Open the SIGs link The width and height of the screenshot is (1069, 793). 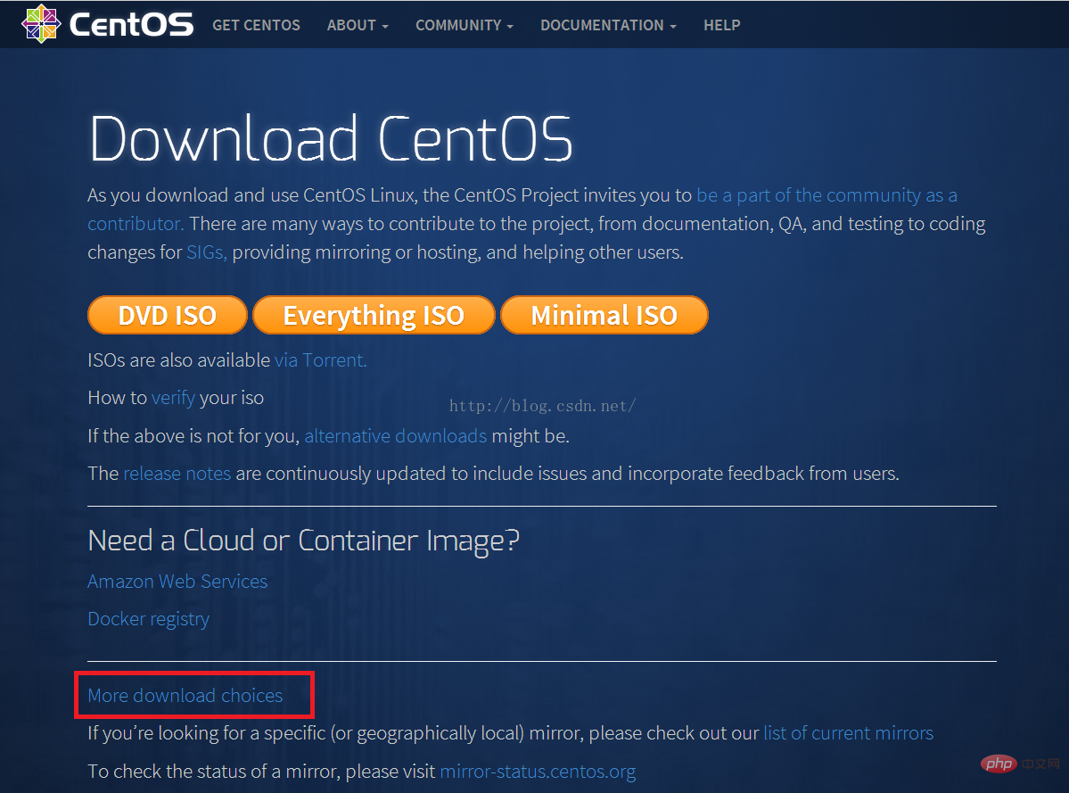[x=207, y=253]
